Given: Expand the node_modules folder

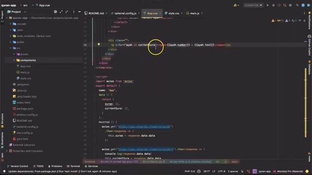Looking at the screenshot, I should 10,36.
